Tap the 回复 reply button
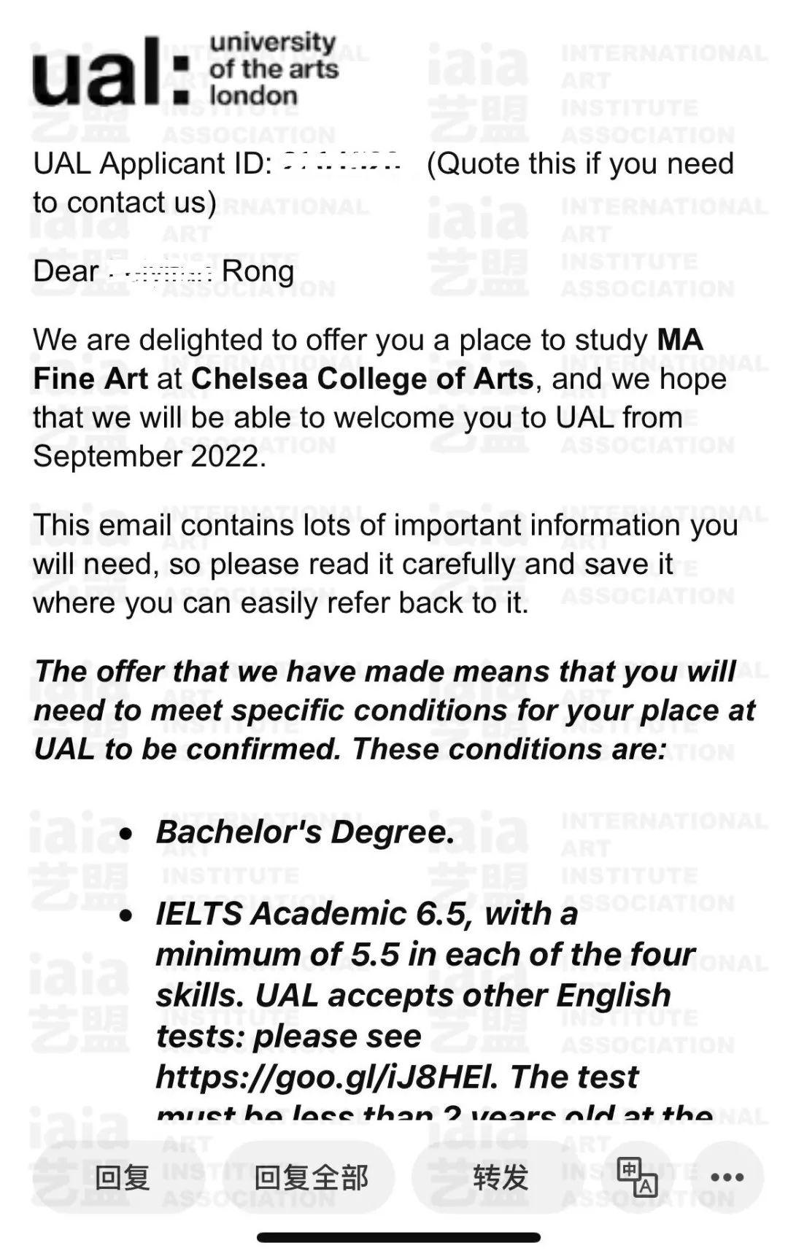The image size is (788, 1259). coord(123,1177)
